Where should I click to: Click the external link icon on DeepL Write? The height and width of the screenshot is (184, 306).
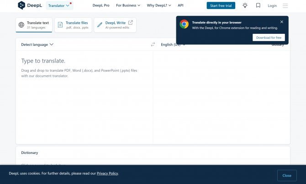click(131, 23)
